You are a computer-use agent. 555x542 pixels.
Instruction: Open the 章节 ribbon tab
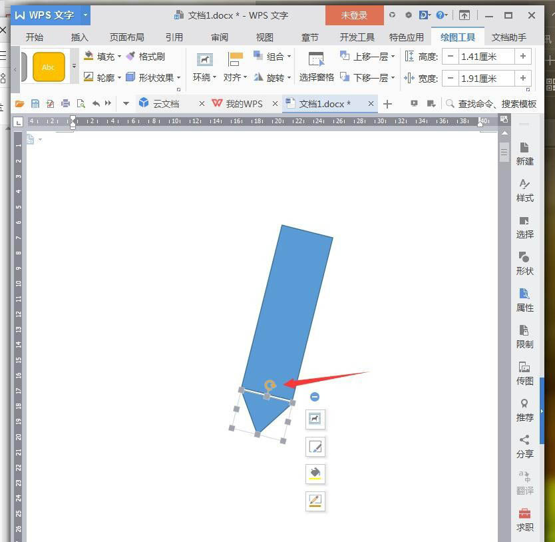[309, 37]
